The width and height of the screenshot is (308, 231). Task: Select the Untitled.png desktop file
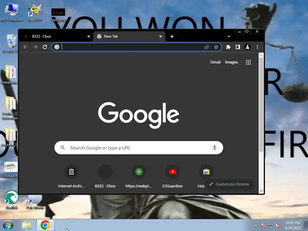[10, 170]
